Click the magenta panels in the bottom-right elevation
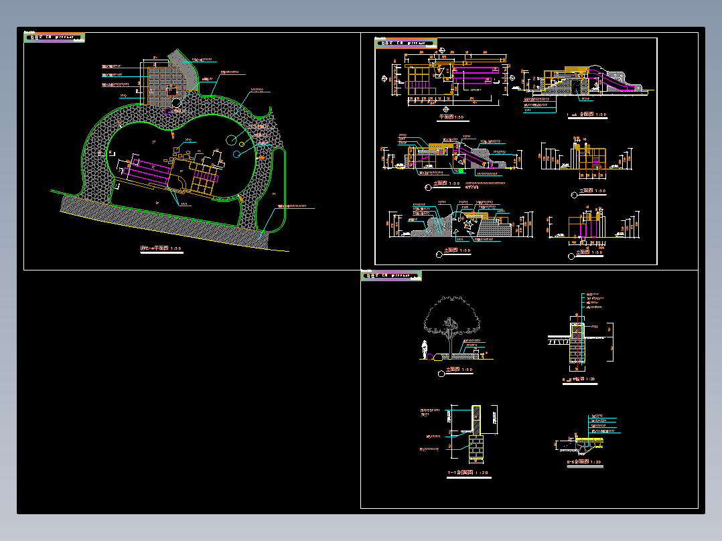This screenshot has width=722, height=541. click(x=587, y=229)
